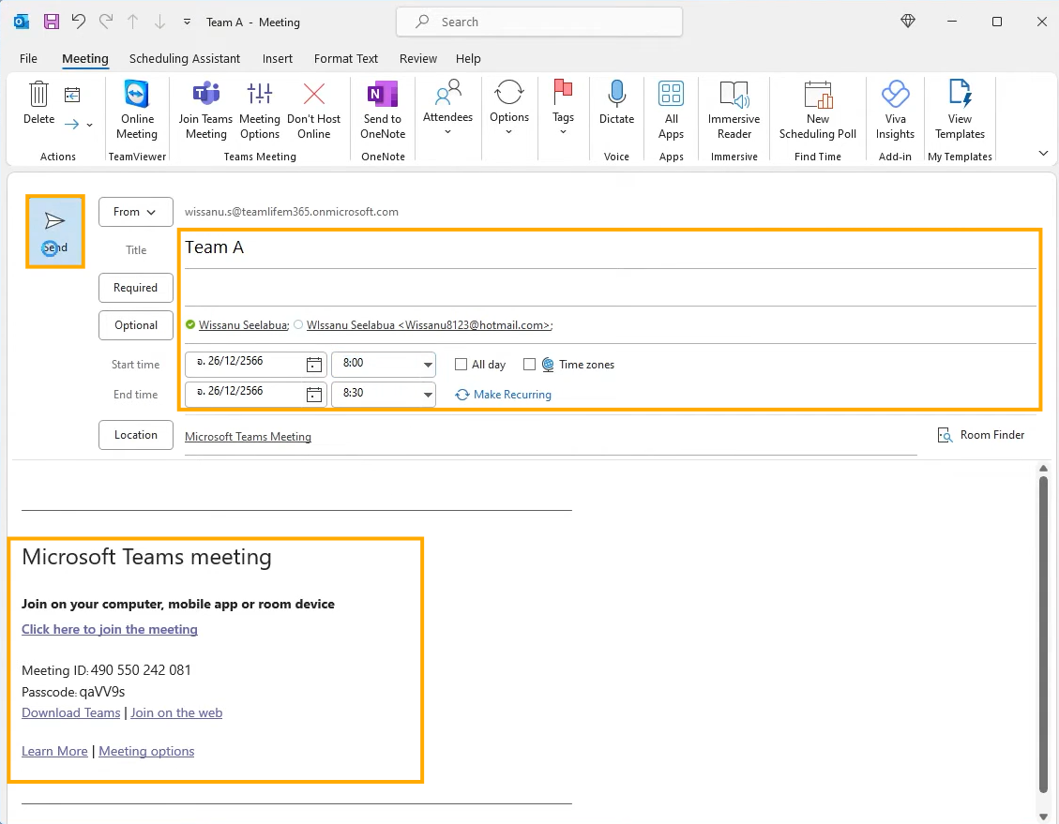The height and width of the screenshot is (824, 1059).
Task: Click Don't Host Online icon
Action: [314, 94]
